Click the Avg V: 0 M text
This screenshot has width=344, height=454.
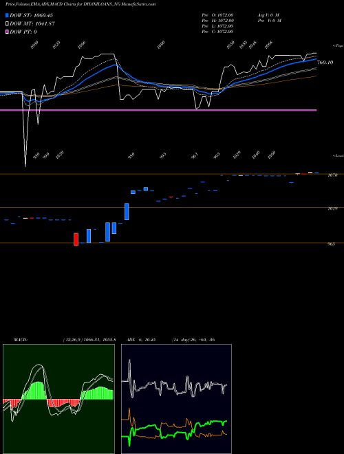[x=268, y=15]
